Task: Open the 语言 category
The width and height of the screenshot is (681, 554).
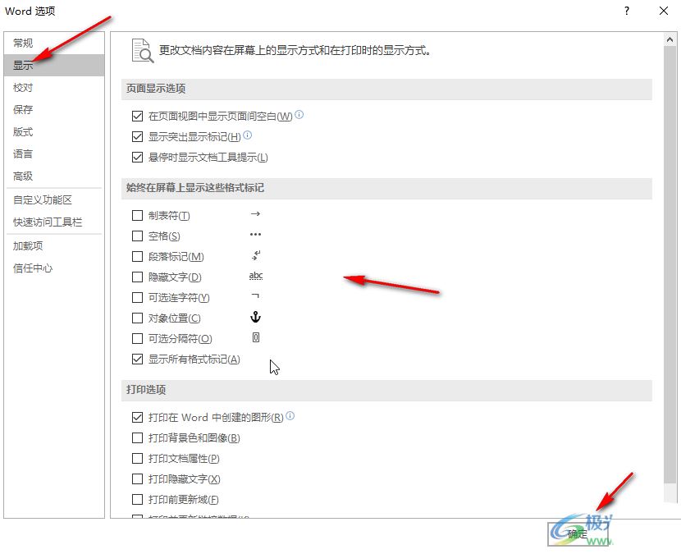Action: tap(54, 153)
